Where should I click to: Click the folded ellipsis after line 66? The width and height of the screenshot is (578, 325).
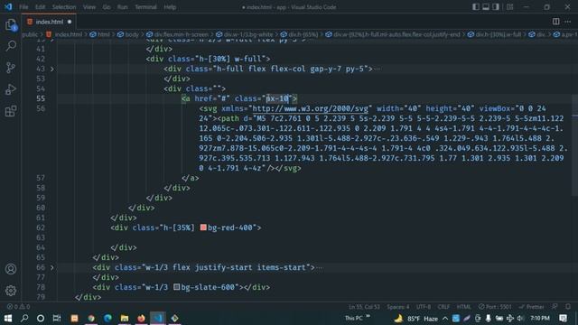point(320,267)
